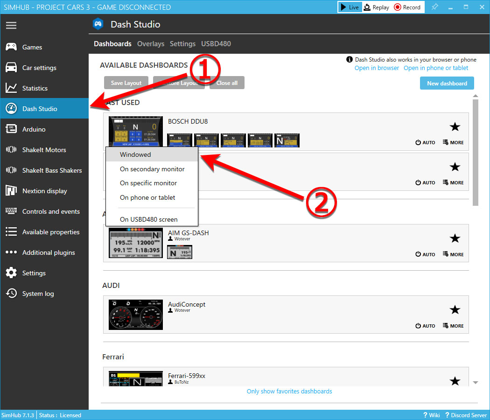Expand MORE options for BOSCH DDU8

click(x=453, y=142)
